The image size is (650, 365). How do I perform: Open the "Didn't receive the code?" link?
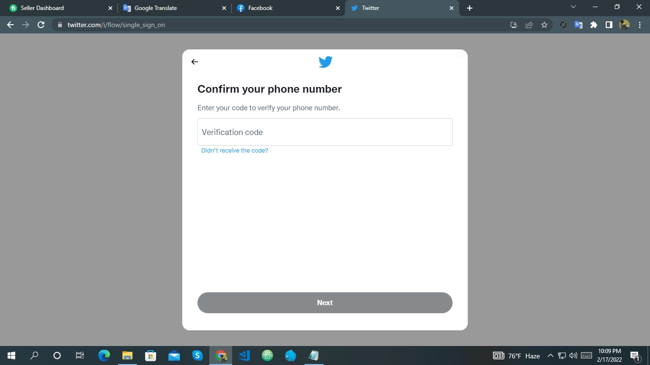pos(235,151)
